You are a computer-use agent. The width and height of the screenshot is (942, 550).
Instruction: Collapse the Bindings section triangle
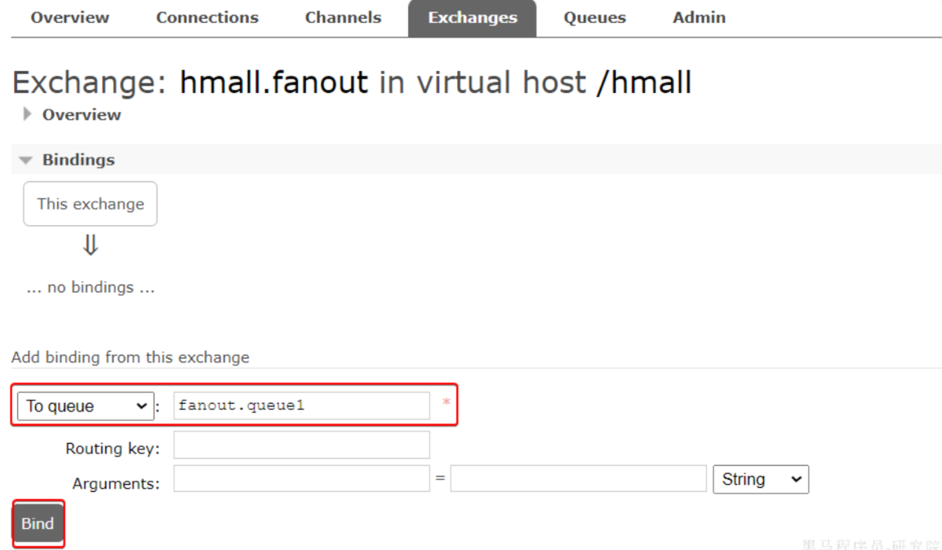pyautogui.click(x=25, y=160)
